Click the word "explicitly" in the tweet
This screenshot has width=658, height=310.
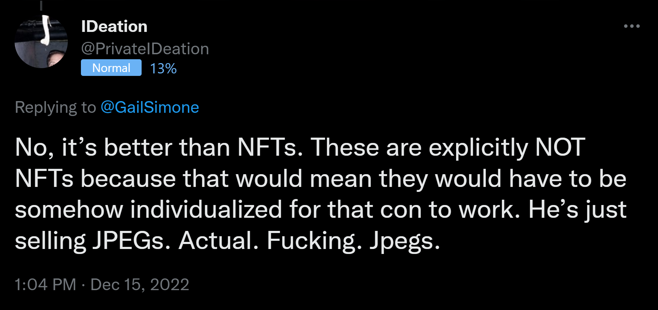(478, 147)
